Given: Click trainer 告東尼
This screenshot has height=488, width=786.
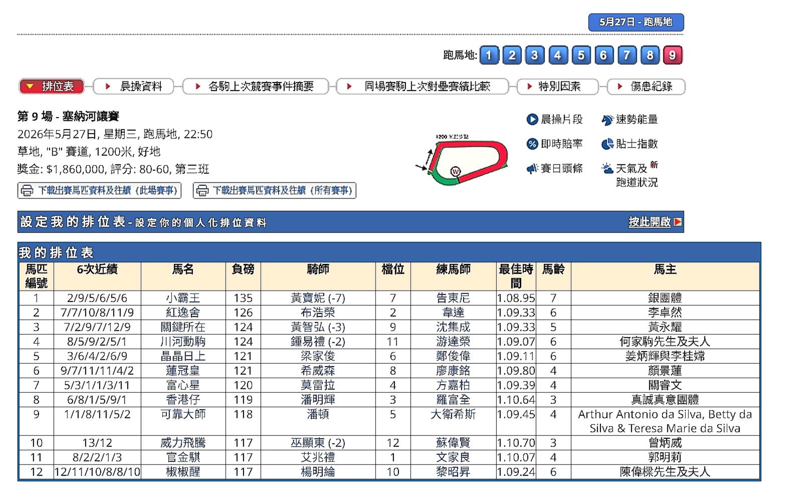Looking at the screenshot, I should [x=453, y=298].
